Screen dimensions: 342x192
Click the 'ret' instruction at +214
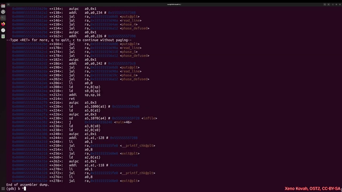pos(72,99)
